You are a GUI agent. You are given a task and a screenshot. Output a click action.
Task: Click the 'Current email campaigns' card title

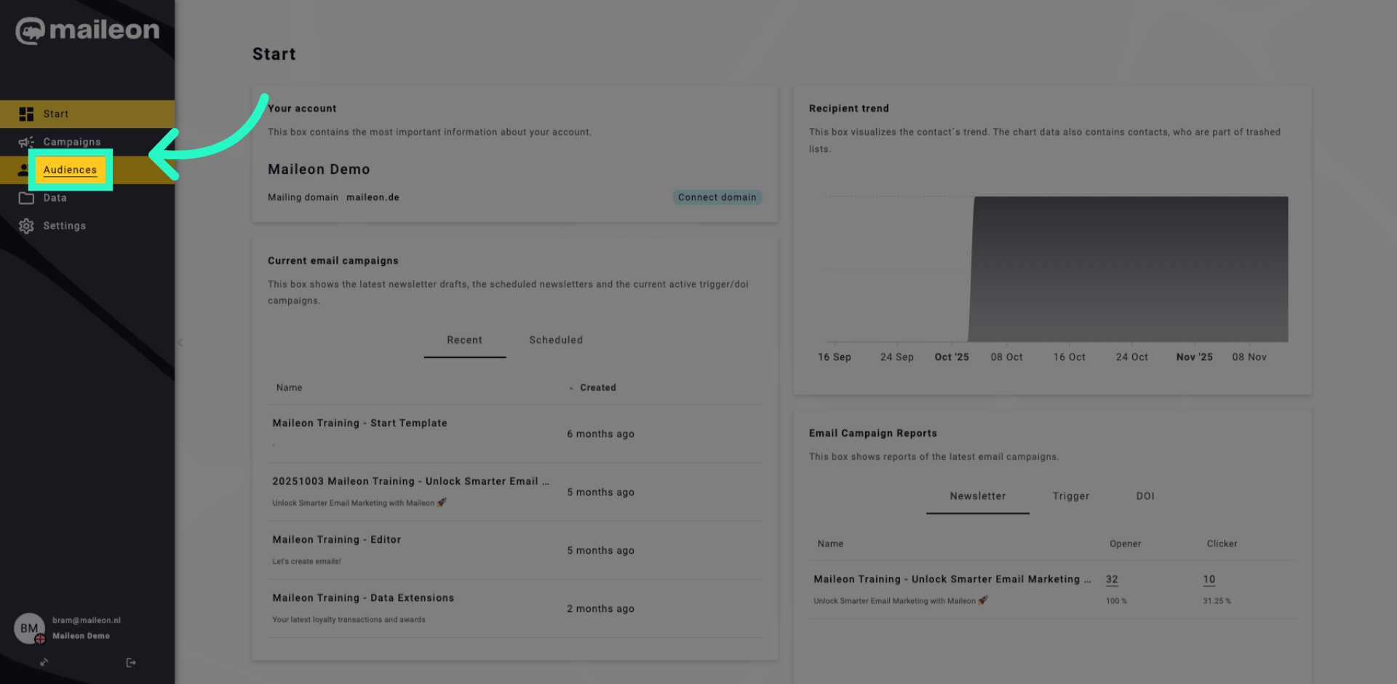pyautogui.click(x=333, y=261)
